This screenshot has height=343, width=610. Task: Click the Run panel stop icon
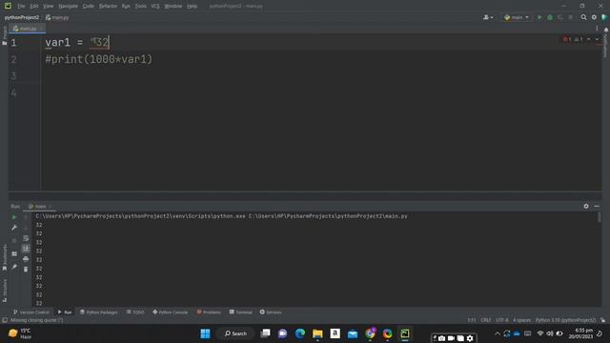click(14, 241)
